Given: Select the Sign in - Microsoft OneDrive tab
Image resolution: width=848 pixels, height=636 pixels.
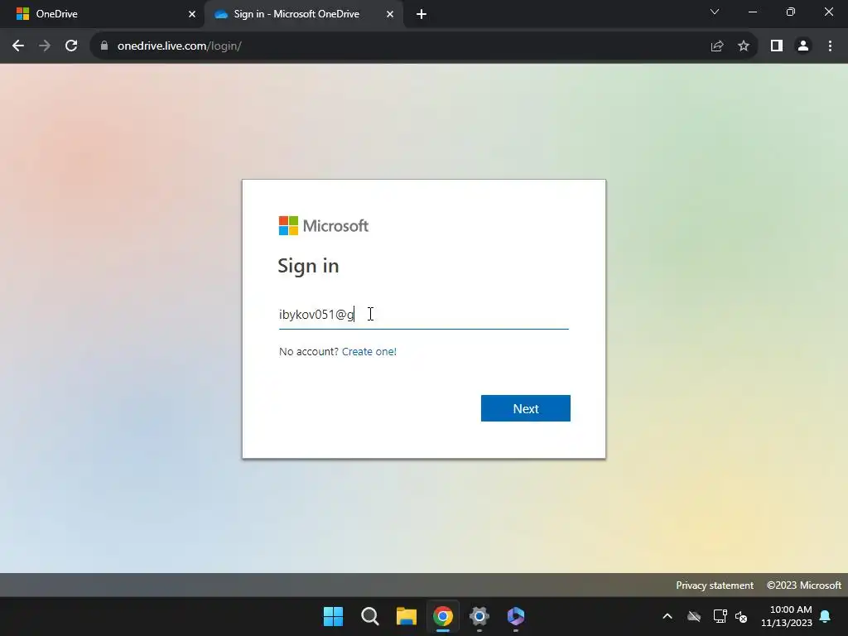Looking at the screenshot, I should coord(304,14).
